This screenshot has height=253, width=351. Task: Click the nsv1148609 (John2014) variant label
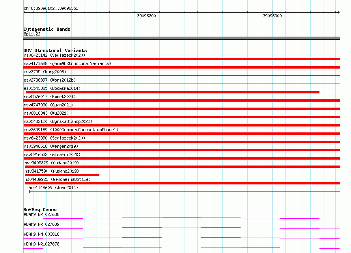click(53, 188)
